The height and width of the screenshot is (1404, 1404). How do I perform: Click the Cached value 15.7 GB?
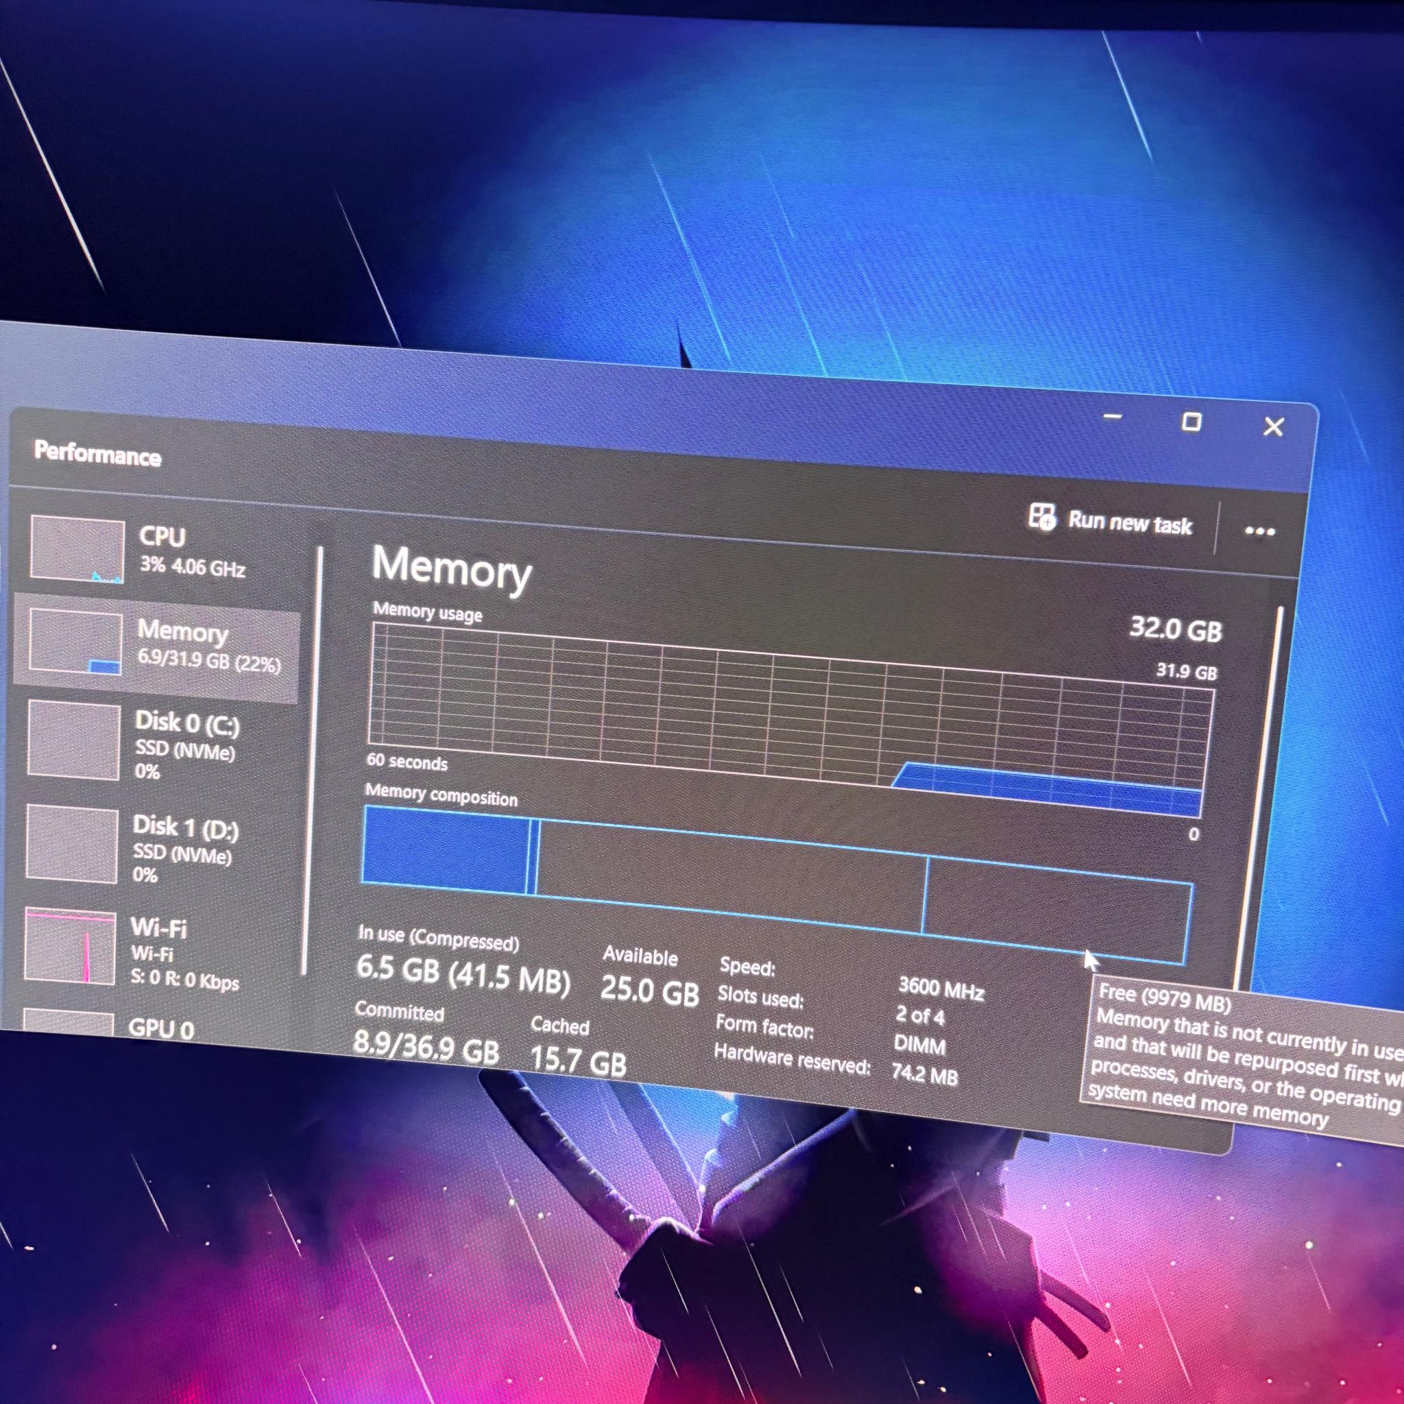578,1061
